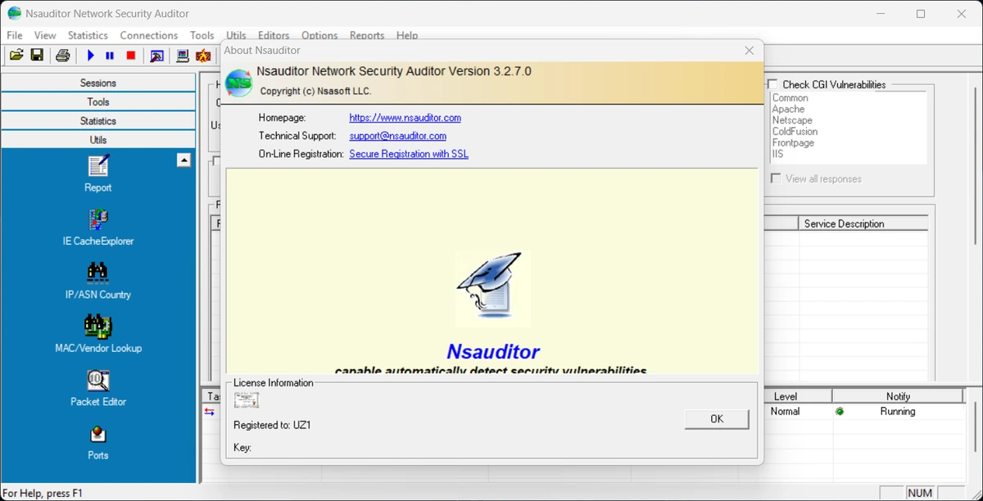Click the Open folder toolbar icon
The width and height of the screenshot is (983, 501).
16,56
